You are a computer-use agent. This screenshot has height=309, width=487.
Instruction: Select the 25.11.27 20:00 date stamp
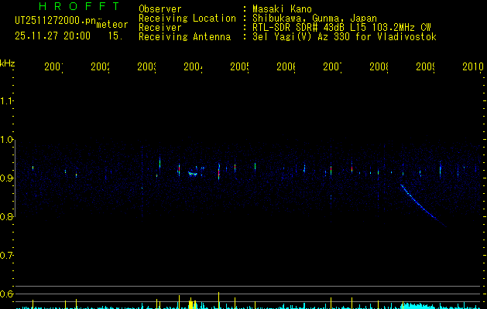coord(53,36)
